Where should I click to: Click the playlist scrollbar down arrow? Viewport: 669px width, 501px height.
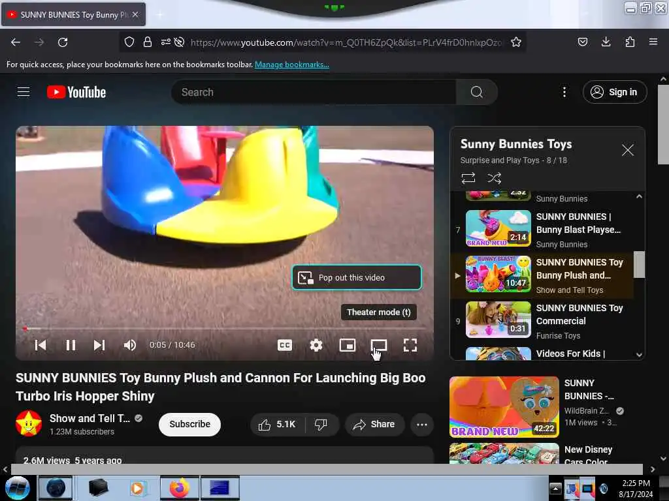pos(639,354)
